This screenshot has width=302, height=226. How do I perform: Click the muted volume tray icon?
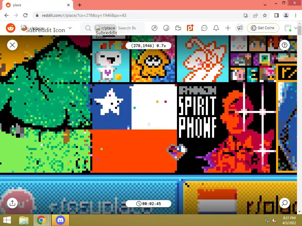pyautogui.click(x=274, y=220)
